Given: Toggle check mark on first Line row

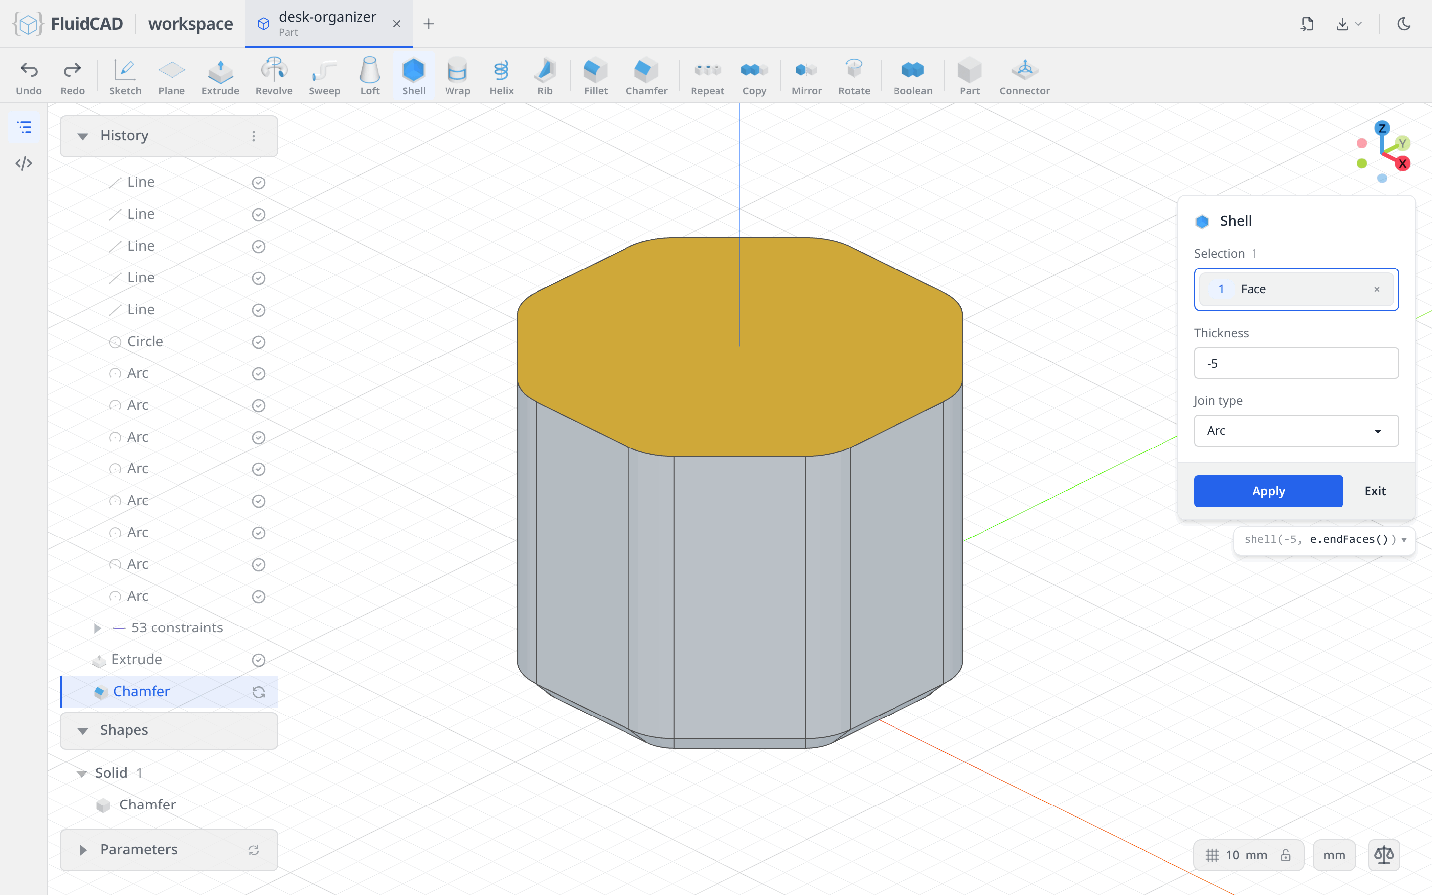Looking at the screenshot, I should point(258,183).
